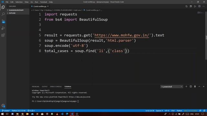Open the Go menu
The image size is (207, 116).
click(x=32, y=2)
